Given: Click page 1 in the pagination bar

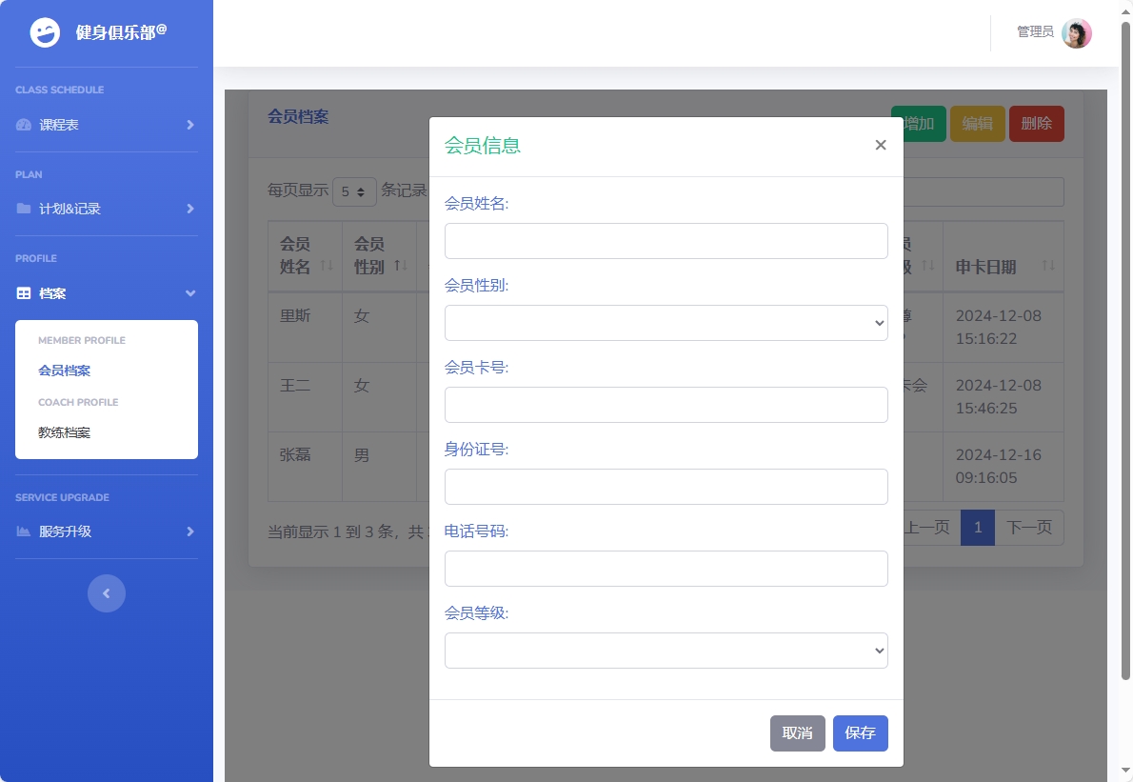Looking at the screenshot, I should click(x=978, y=527).
